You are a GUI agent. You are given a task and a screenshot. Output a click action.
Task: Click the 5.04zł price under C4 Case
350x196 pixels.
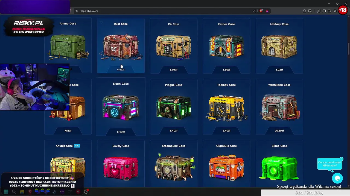point(174,70)
